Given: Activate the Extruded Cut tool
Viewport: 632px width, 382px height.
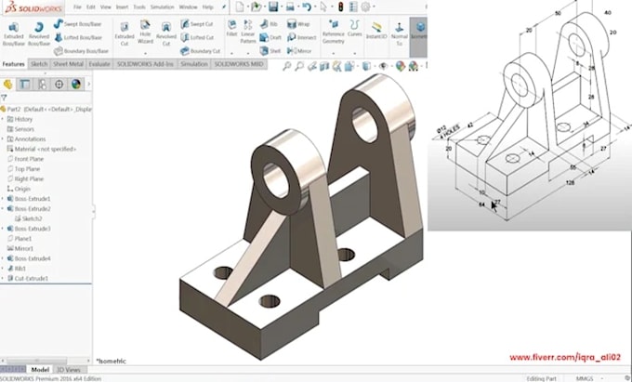Looking at the screenshot, I should pyautogui.click(x=125, y=33).
